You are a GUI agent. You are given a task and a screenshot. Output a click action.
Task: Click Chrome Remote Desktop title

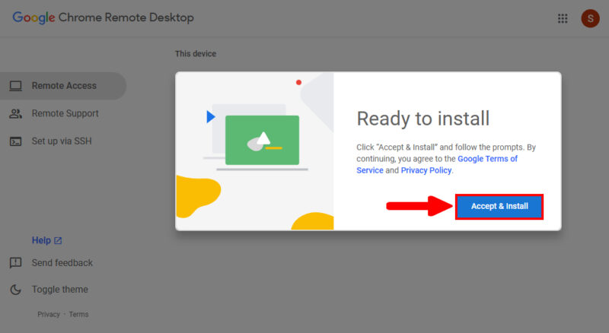[x=126, y=17]
